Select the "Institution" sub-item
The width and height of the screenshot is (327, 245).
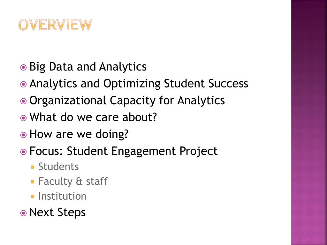pyautogui.click(x=62, y=196)
